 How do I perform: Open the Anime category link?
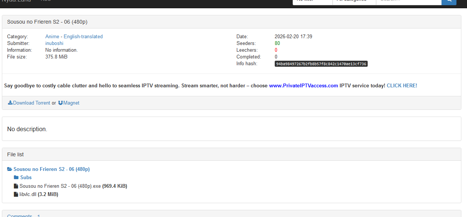(x=52, y=37)
